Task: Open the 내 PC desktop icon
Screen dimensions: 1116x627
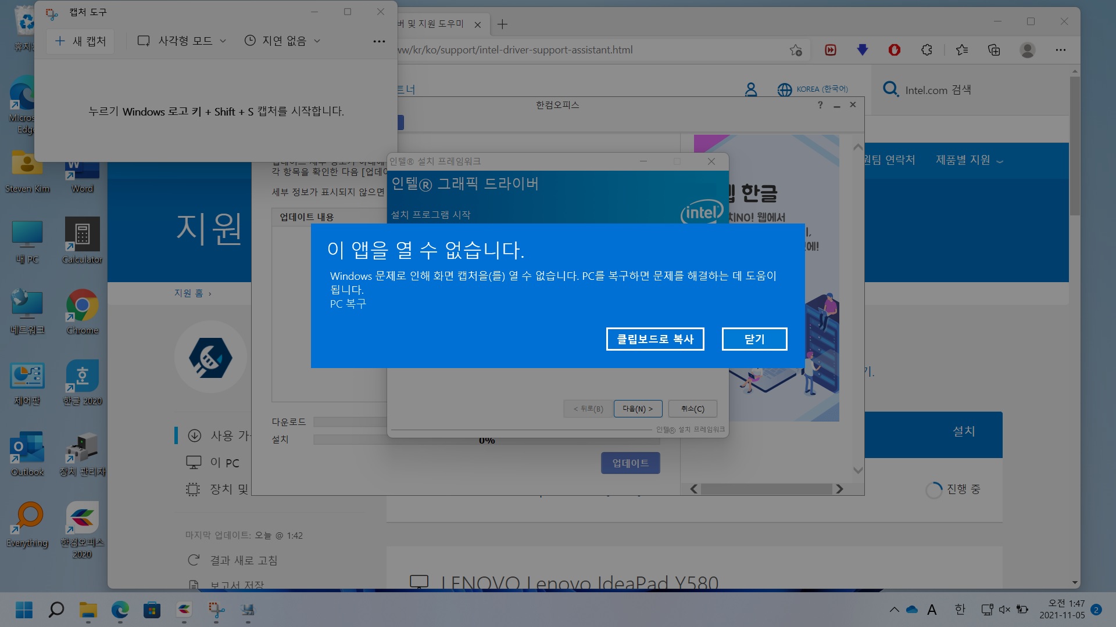Action: [27, 241]
